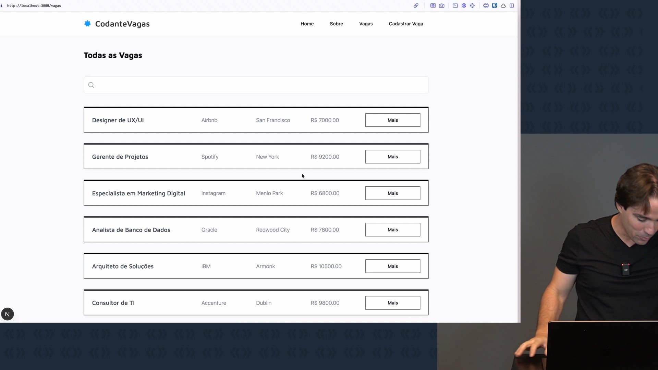Viewport: 658px width, 370px height.
Task: Open Mais for Analista de Banco de Dados
Action: tap(392, 230)
